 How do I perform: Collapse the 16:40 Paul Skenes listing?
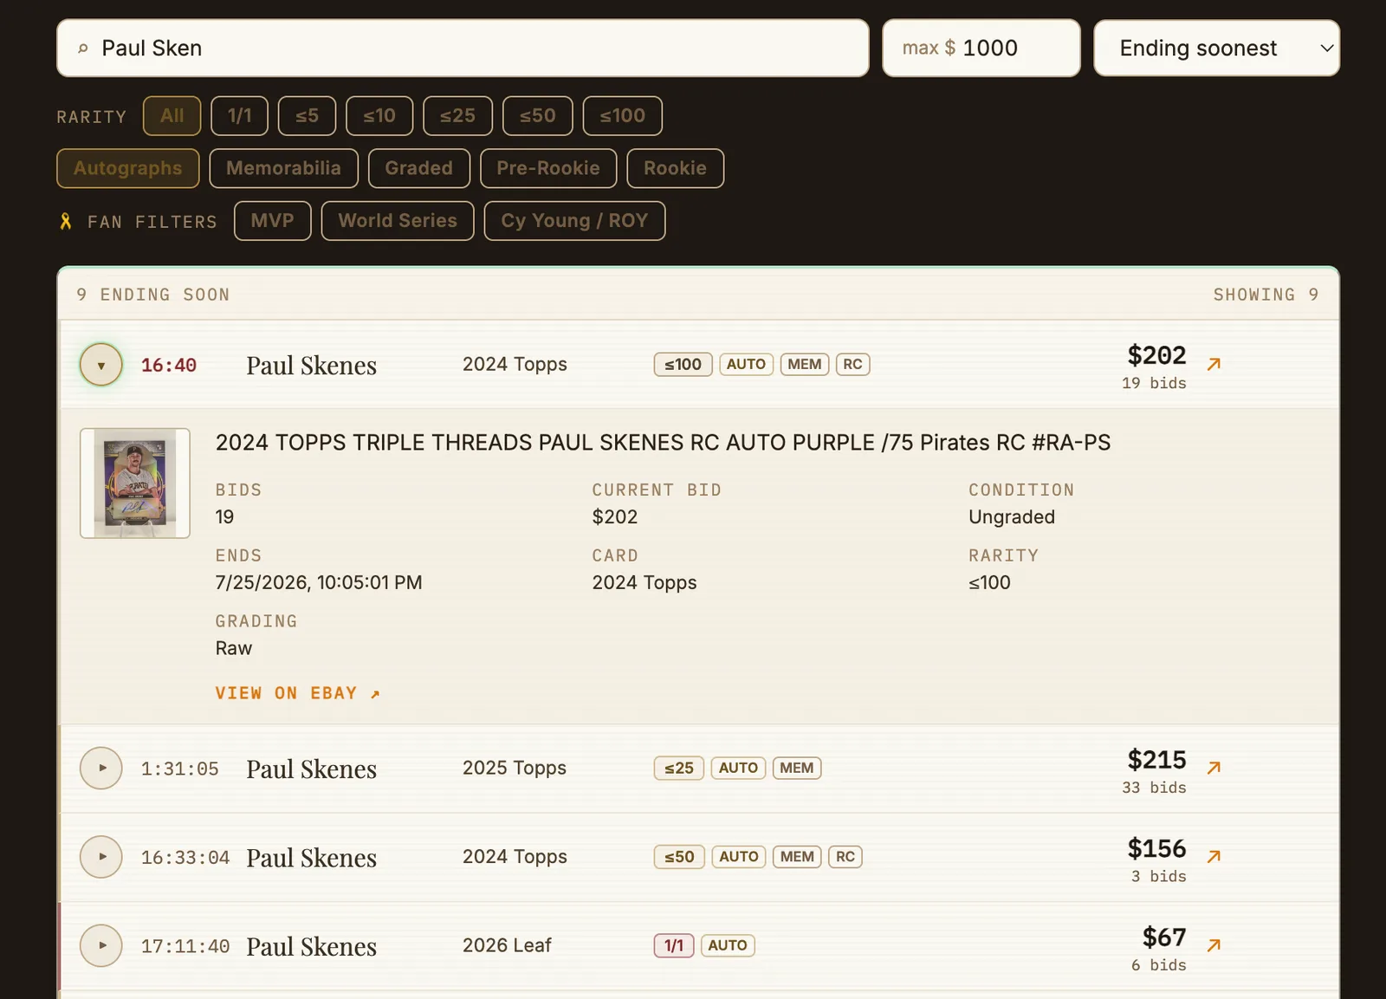pyautogui.click(x=101, y=365)
